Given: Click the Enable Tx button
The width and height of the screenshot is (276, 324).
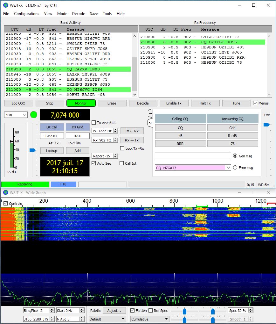Looking at the screenshot, I should (174, 103).
